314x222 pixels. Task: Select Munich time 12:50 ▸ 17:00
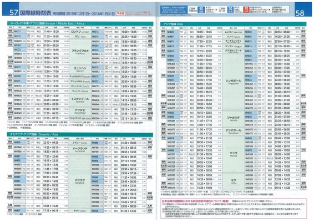tap(51, 72)
